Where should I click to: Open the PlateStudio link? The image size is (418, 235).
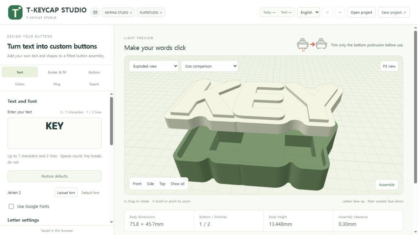151,13
